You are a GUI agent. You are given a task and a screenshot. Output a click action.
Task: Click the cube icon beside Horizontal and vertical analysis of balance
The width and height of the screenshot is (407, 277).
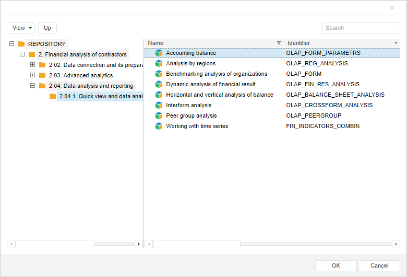[159, 95]
